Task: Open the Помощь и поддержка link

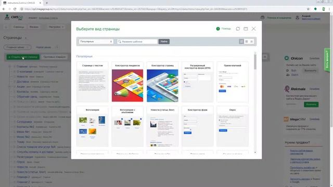Action: pos(279,18)
